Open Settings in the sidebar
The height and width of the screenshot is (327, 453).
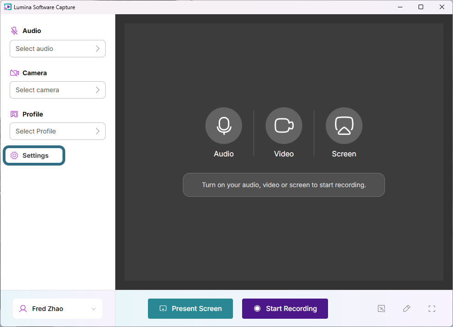pos(34,156)
